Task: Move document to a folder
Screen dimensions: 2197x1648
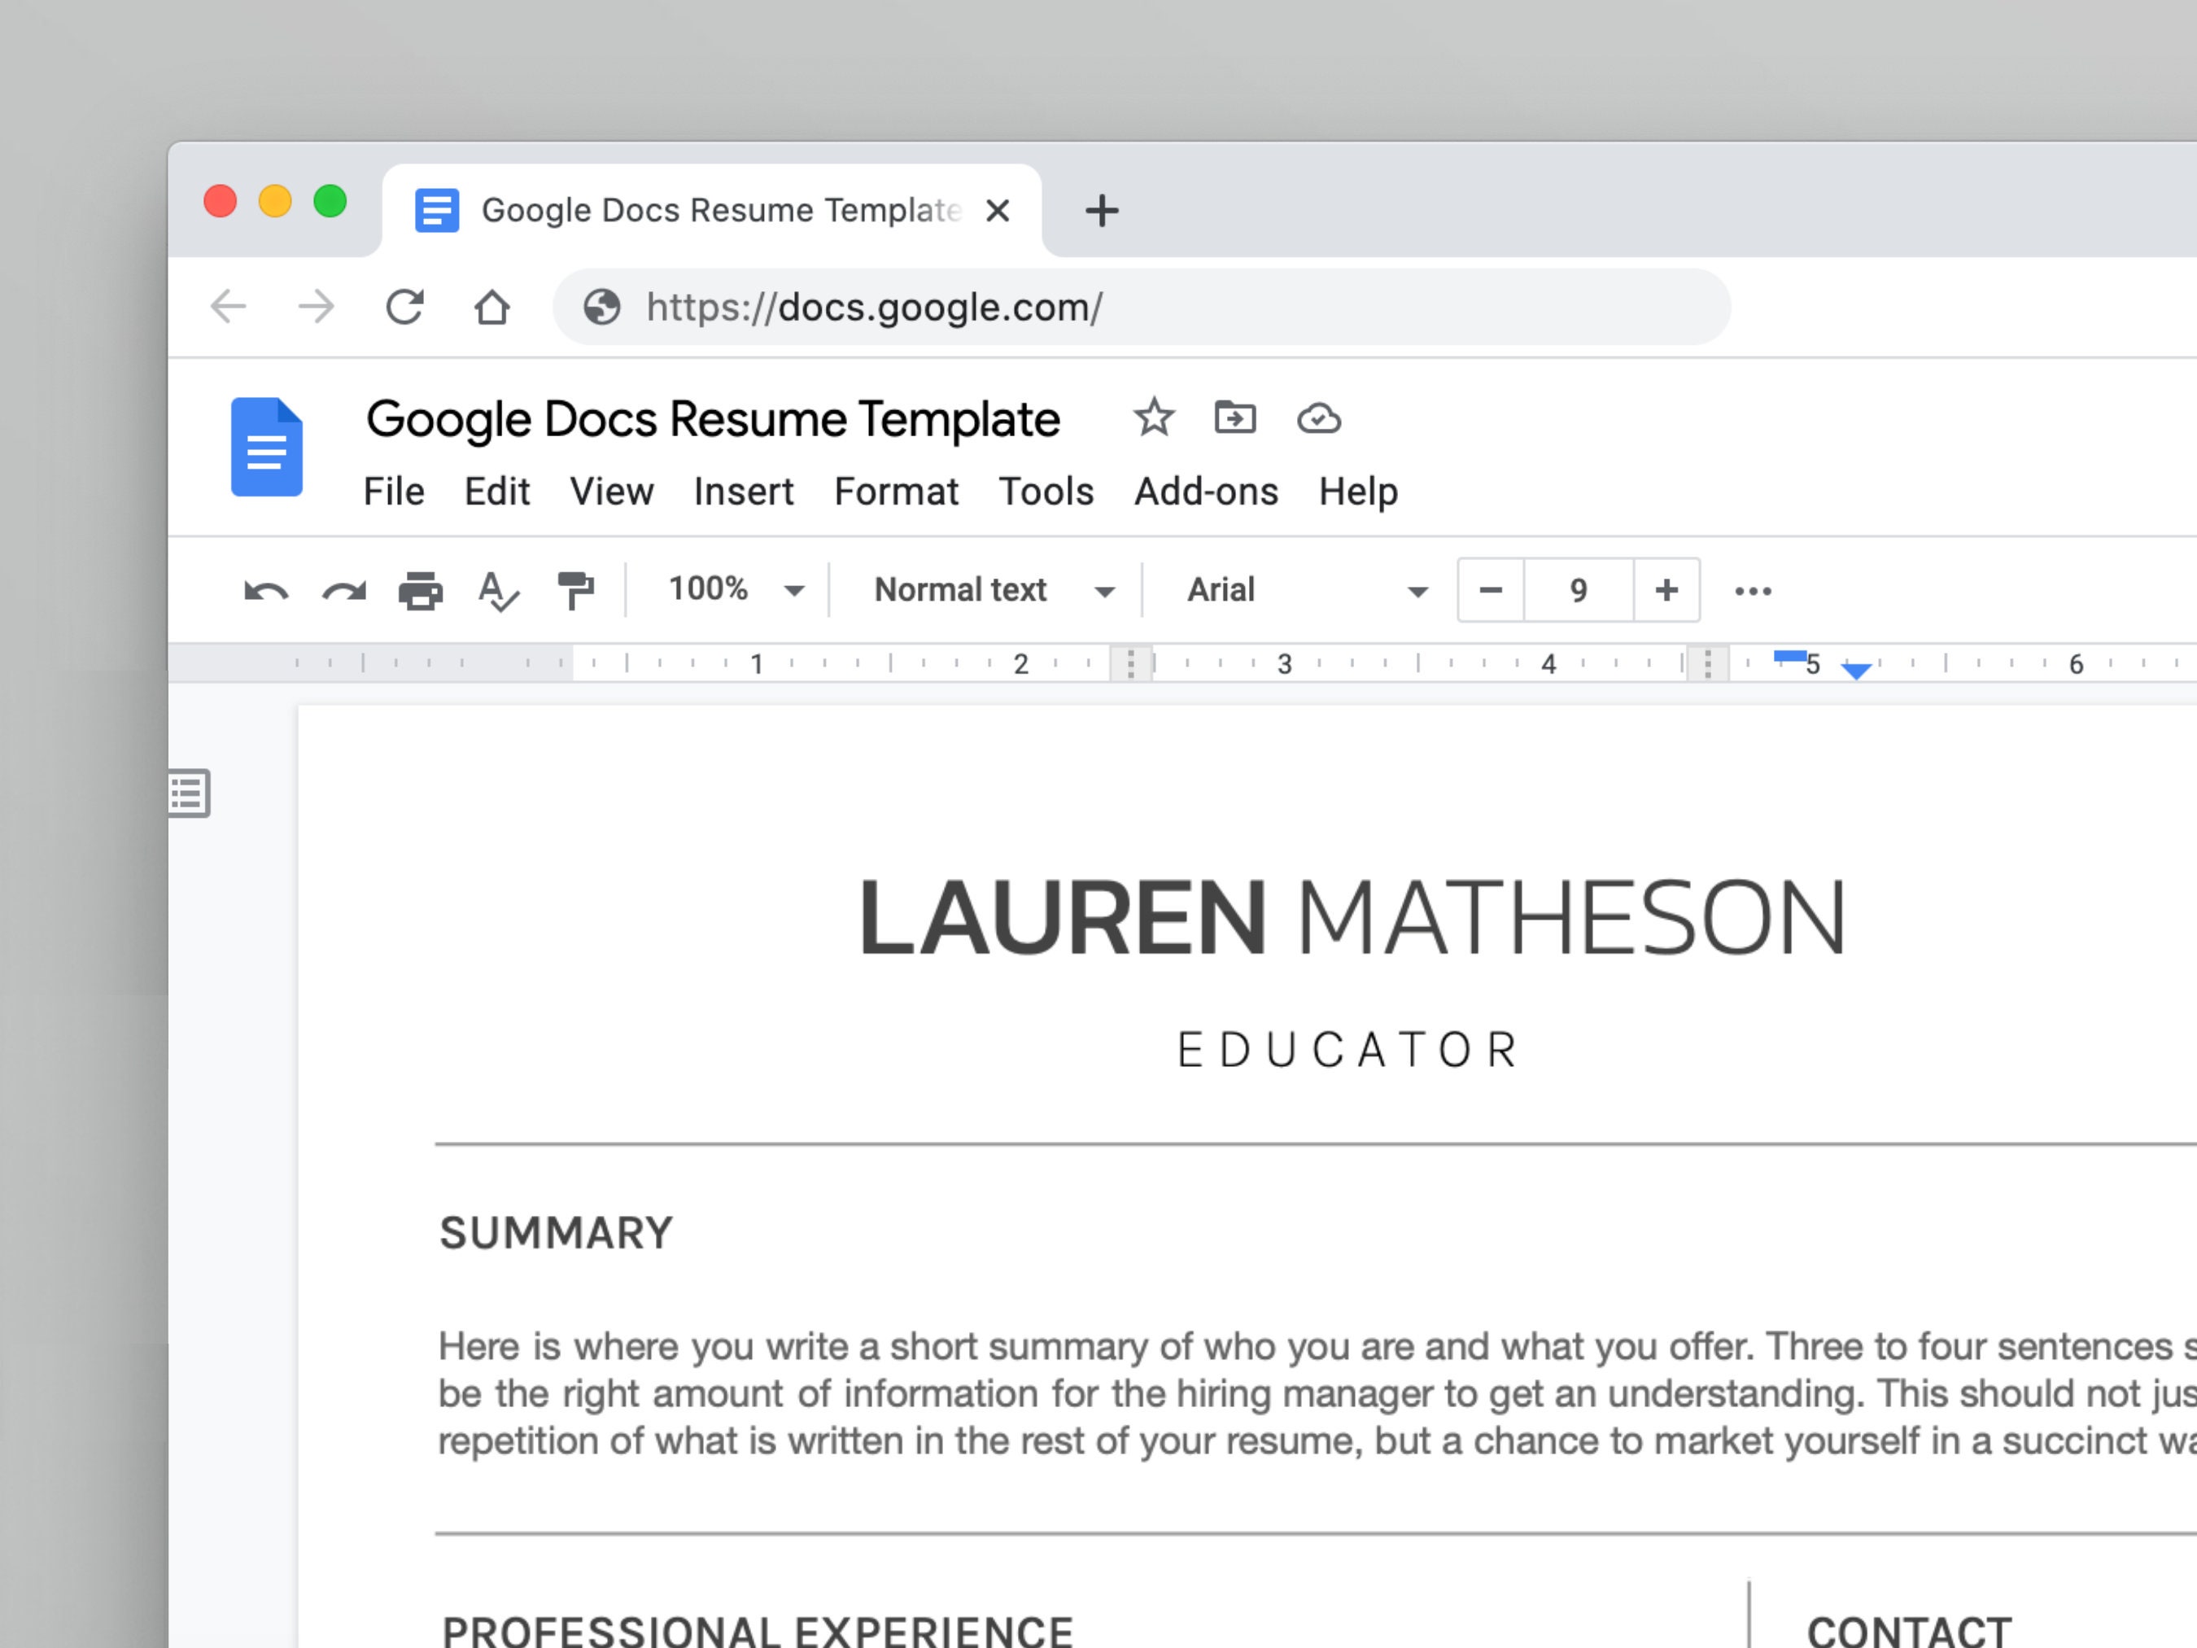Action: click(1235, 418)
